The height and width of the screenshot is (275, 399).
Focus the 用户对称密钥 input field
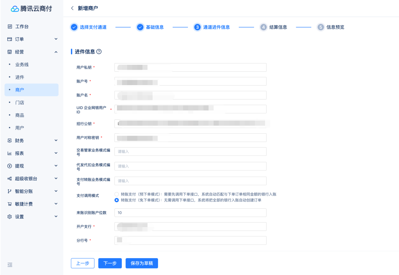pos(190,137)
